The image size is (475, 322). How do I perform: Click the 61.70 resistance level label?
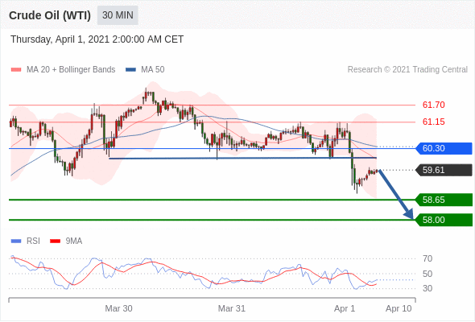(x=433, y=105)
